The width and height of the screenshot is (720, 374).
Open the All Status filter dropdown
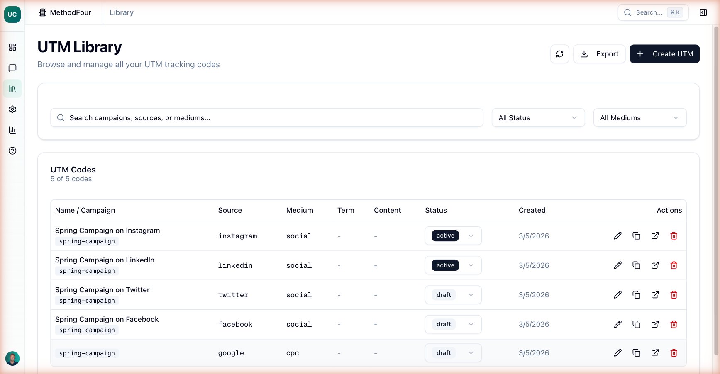pos(538,117)
